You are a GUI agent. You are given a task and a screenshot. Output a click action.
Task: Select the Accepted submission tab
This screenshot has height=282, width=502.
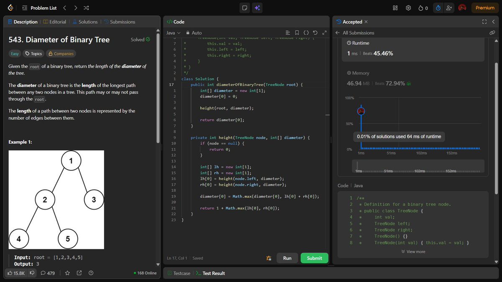point(349,22)
